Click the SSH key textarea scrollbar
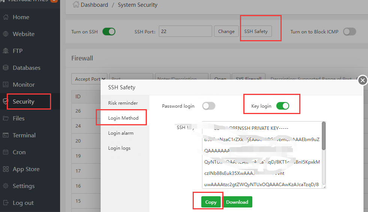 point(324,137)
